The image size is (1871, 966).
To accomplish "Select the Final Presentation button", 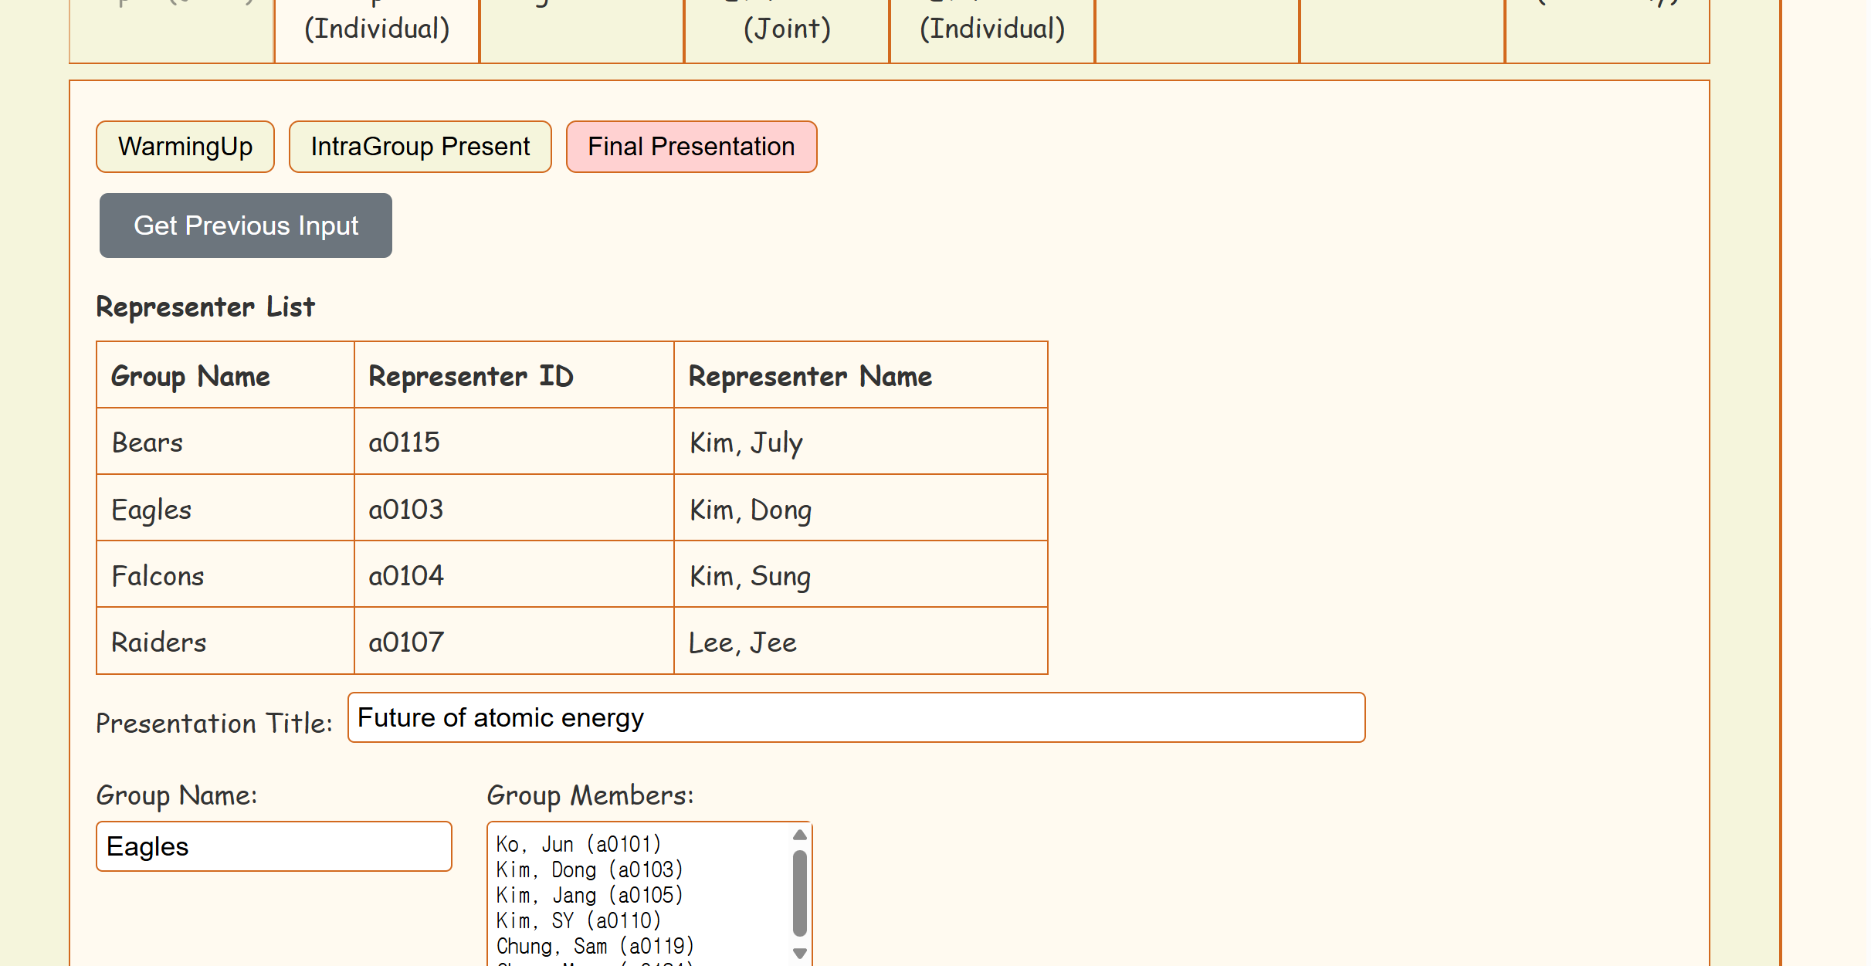I will click(691, 147).
